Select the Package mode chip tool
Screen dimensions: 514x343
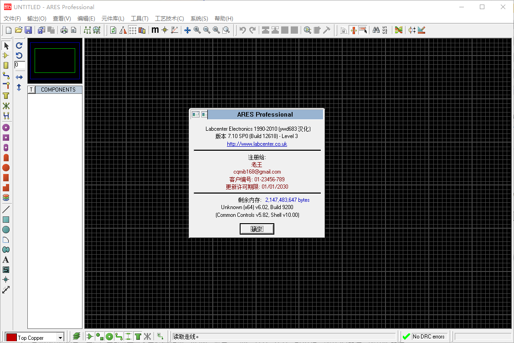coord(6,66)
